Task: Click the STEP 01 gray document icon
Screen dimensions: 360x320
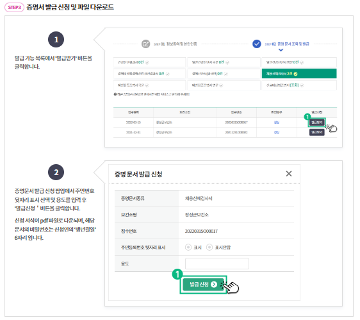Action: pos(145,44)
